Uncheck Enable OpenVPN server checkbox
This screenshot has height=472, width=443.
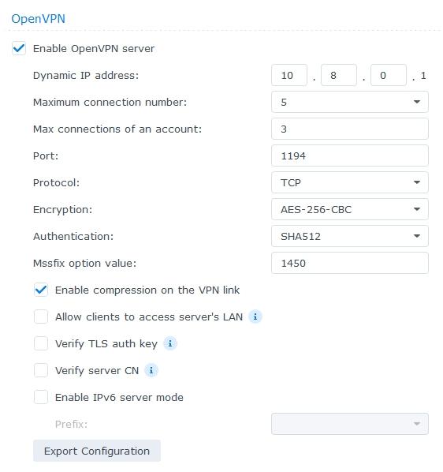[19, 48]
